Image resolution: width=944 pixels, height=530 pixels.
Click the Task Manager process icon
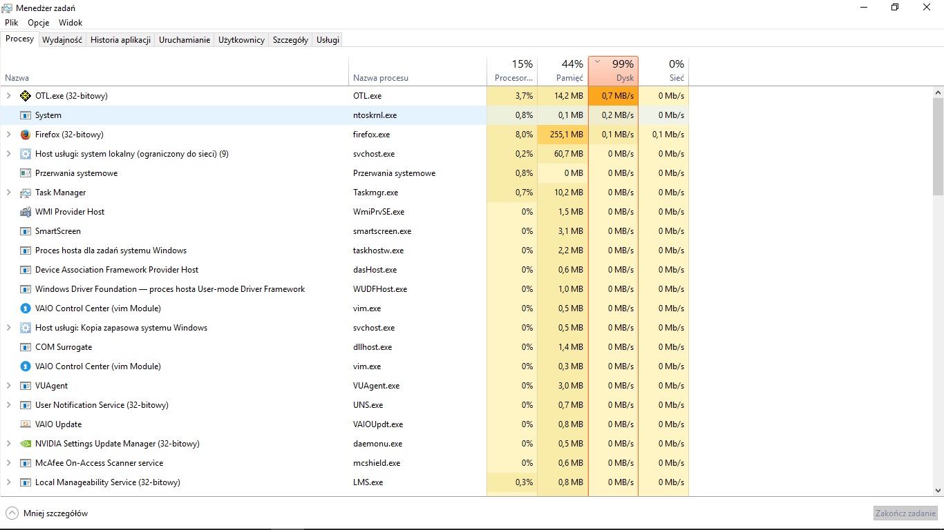coord(26,193)
